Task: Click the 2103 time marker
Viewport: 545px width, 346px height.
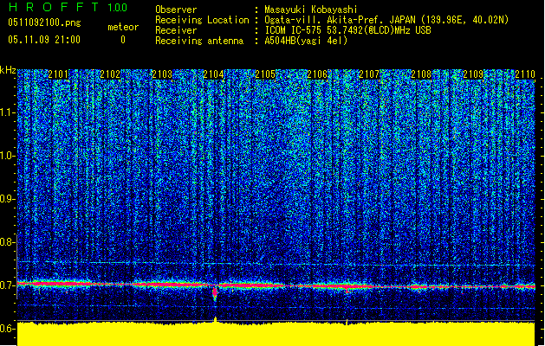Action: pos(162,74)
